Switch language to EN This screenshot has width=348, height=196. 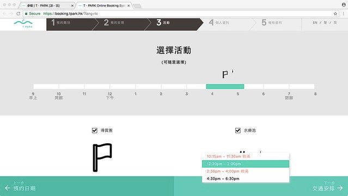(x=315, y=23)
